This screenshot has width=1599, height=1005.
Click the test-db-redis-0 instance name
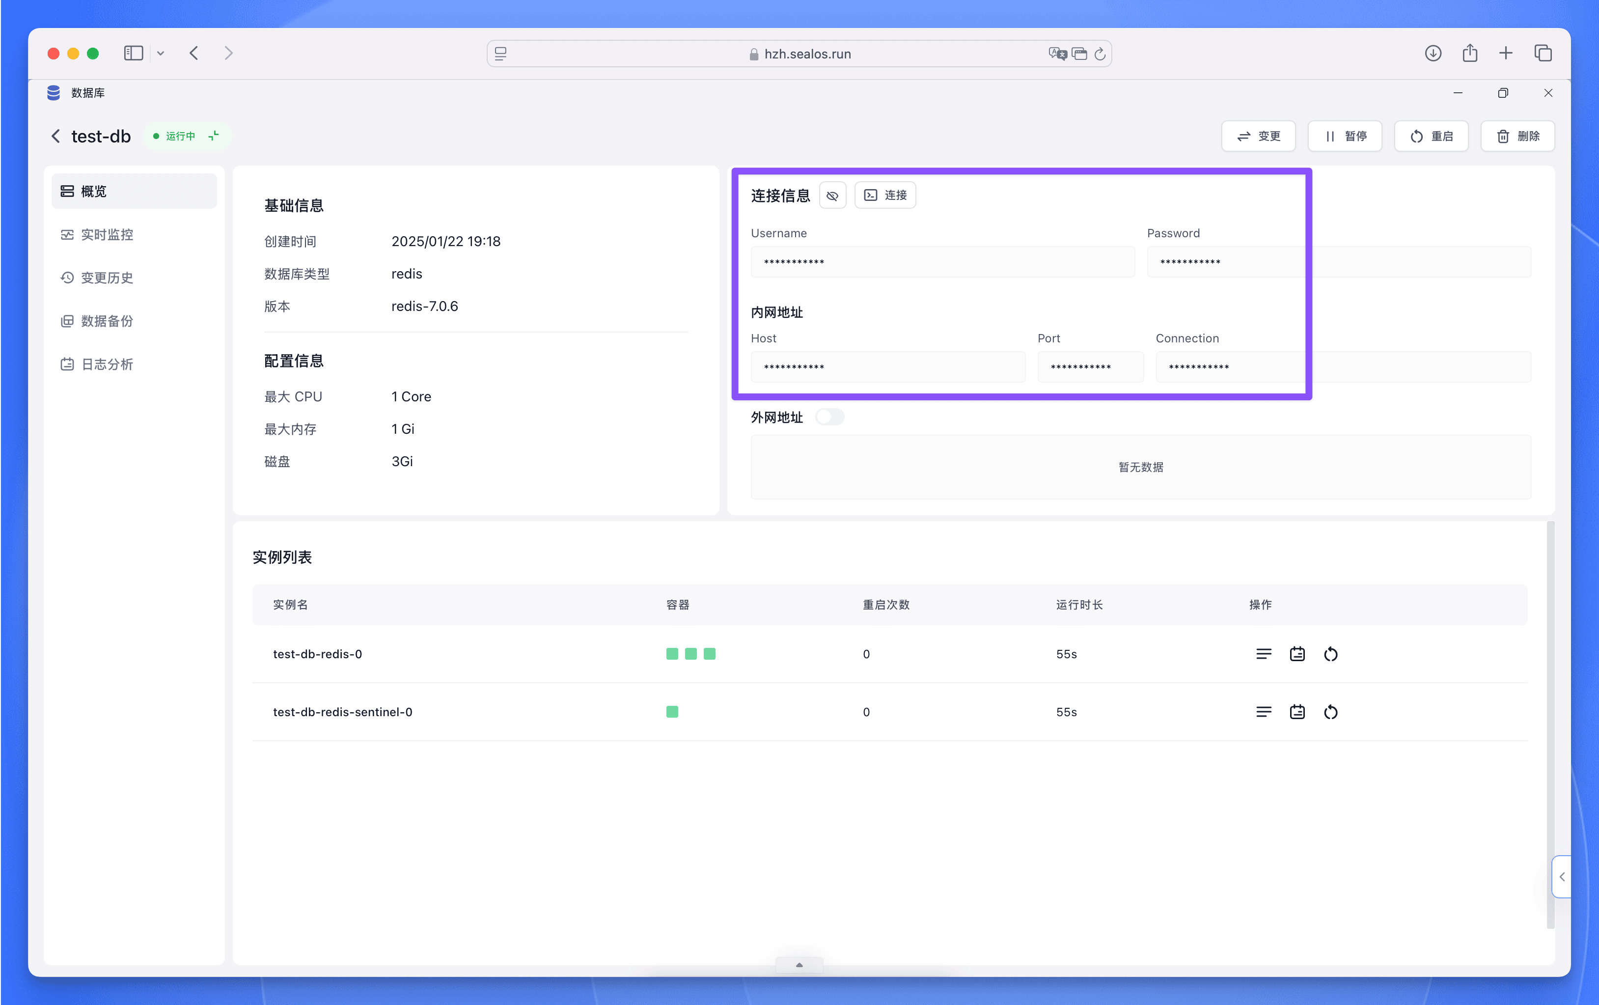[x=317, y=654]
